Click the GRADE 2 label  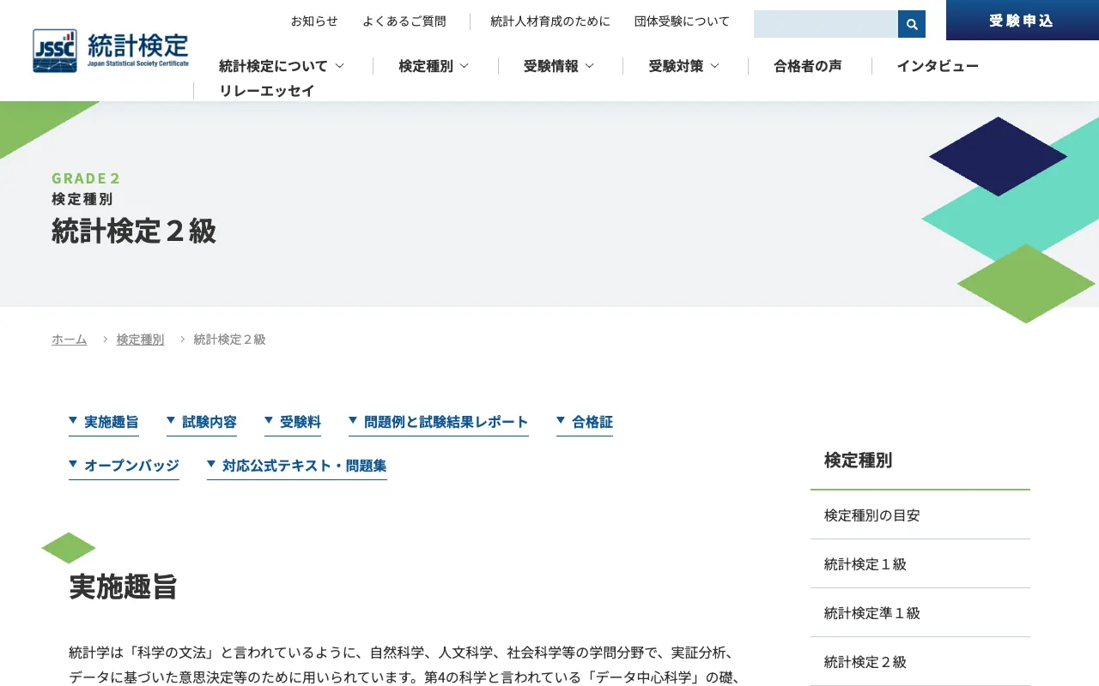86,178
